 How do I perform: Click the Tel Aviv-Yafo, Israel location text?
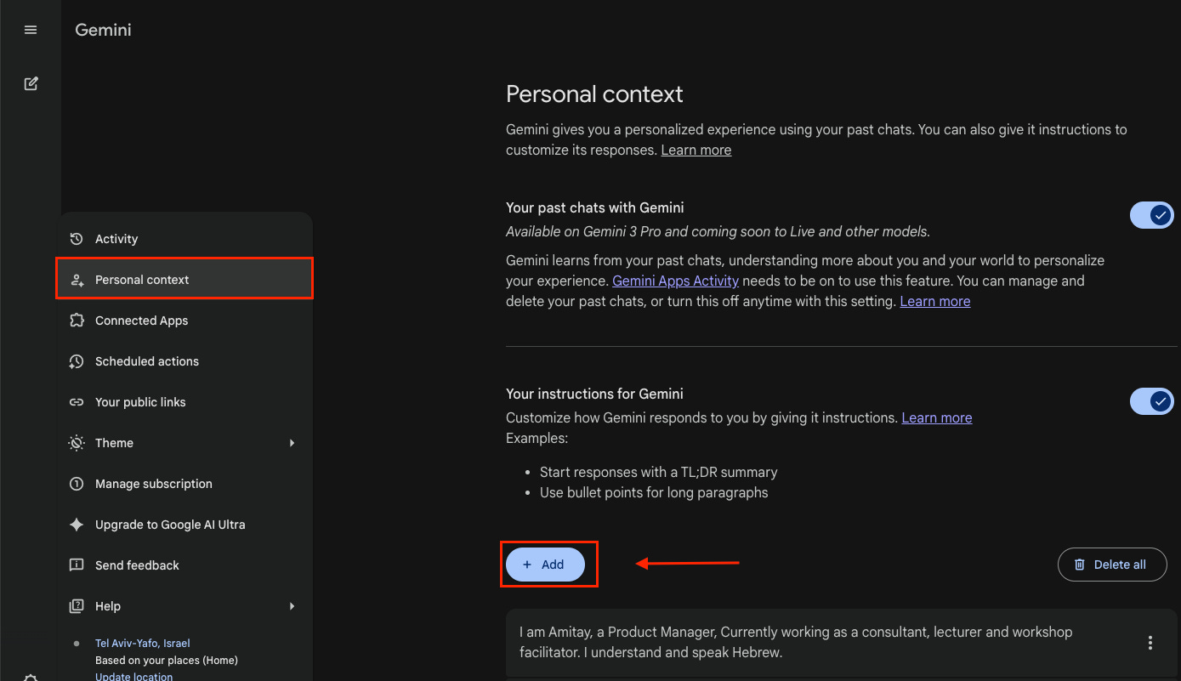143,644
